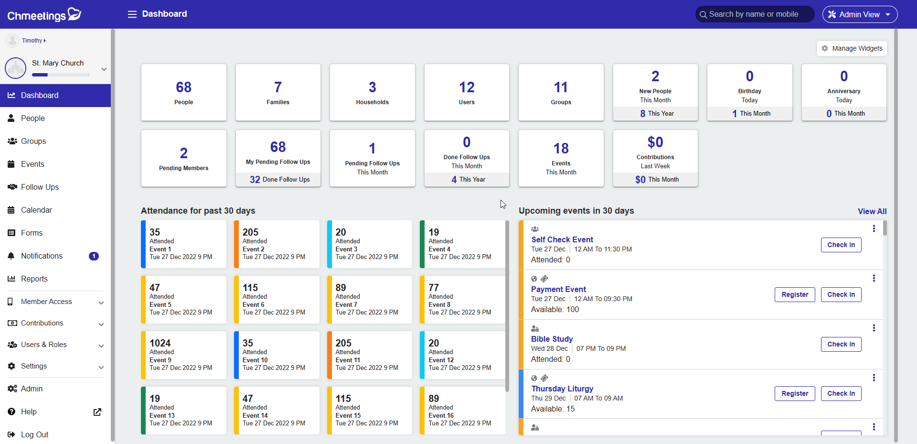Click the globe icon on Thursday Liturgy

click(534, 378)
